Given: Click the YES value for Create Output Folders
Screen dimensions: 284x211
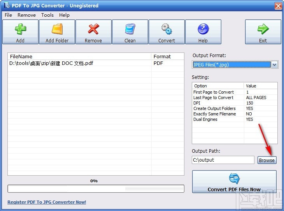Looking at the screenshot, I should point(249,108).
